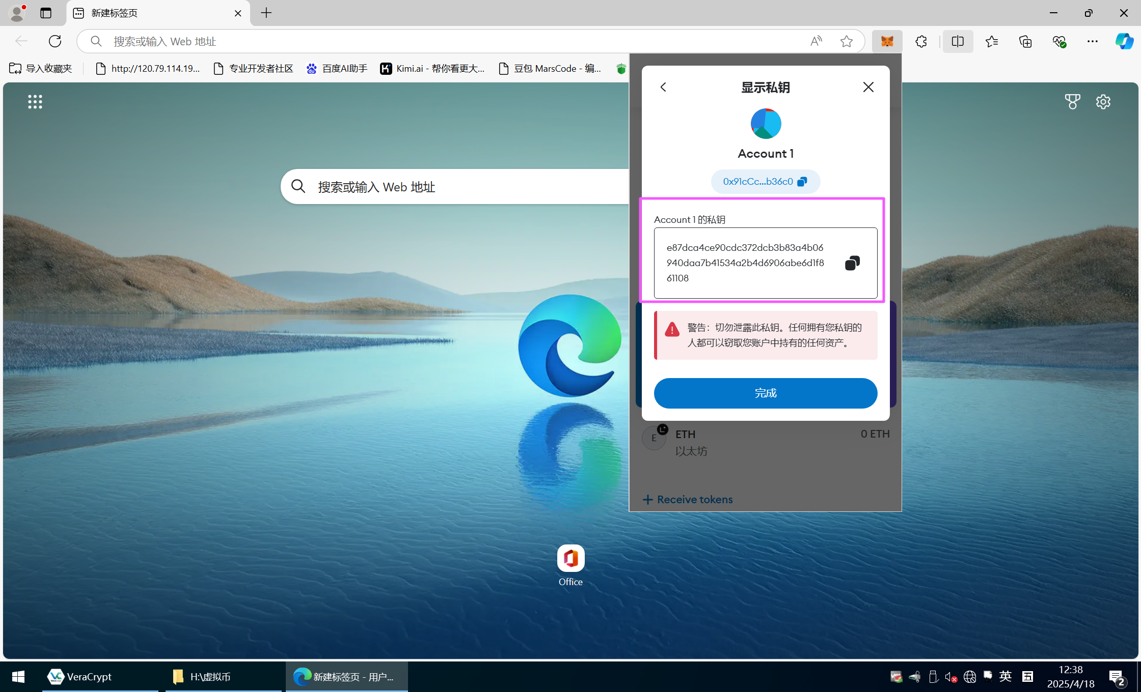
Task: Open Browser essentials heart icon
Action: coord(1059,41)
